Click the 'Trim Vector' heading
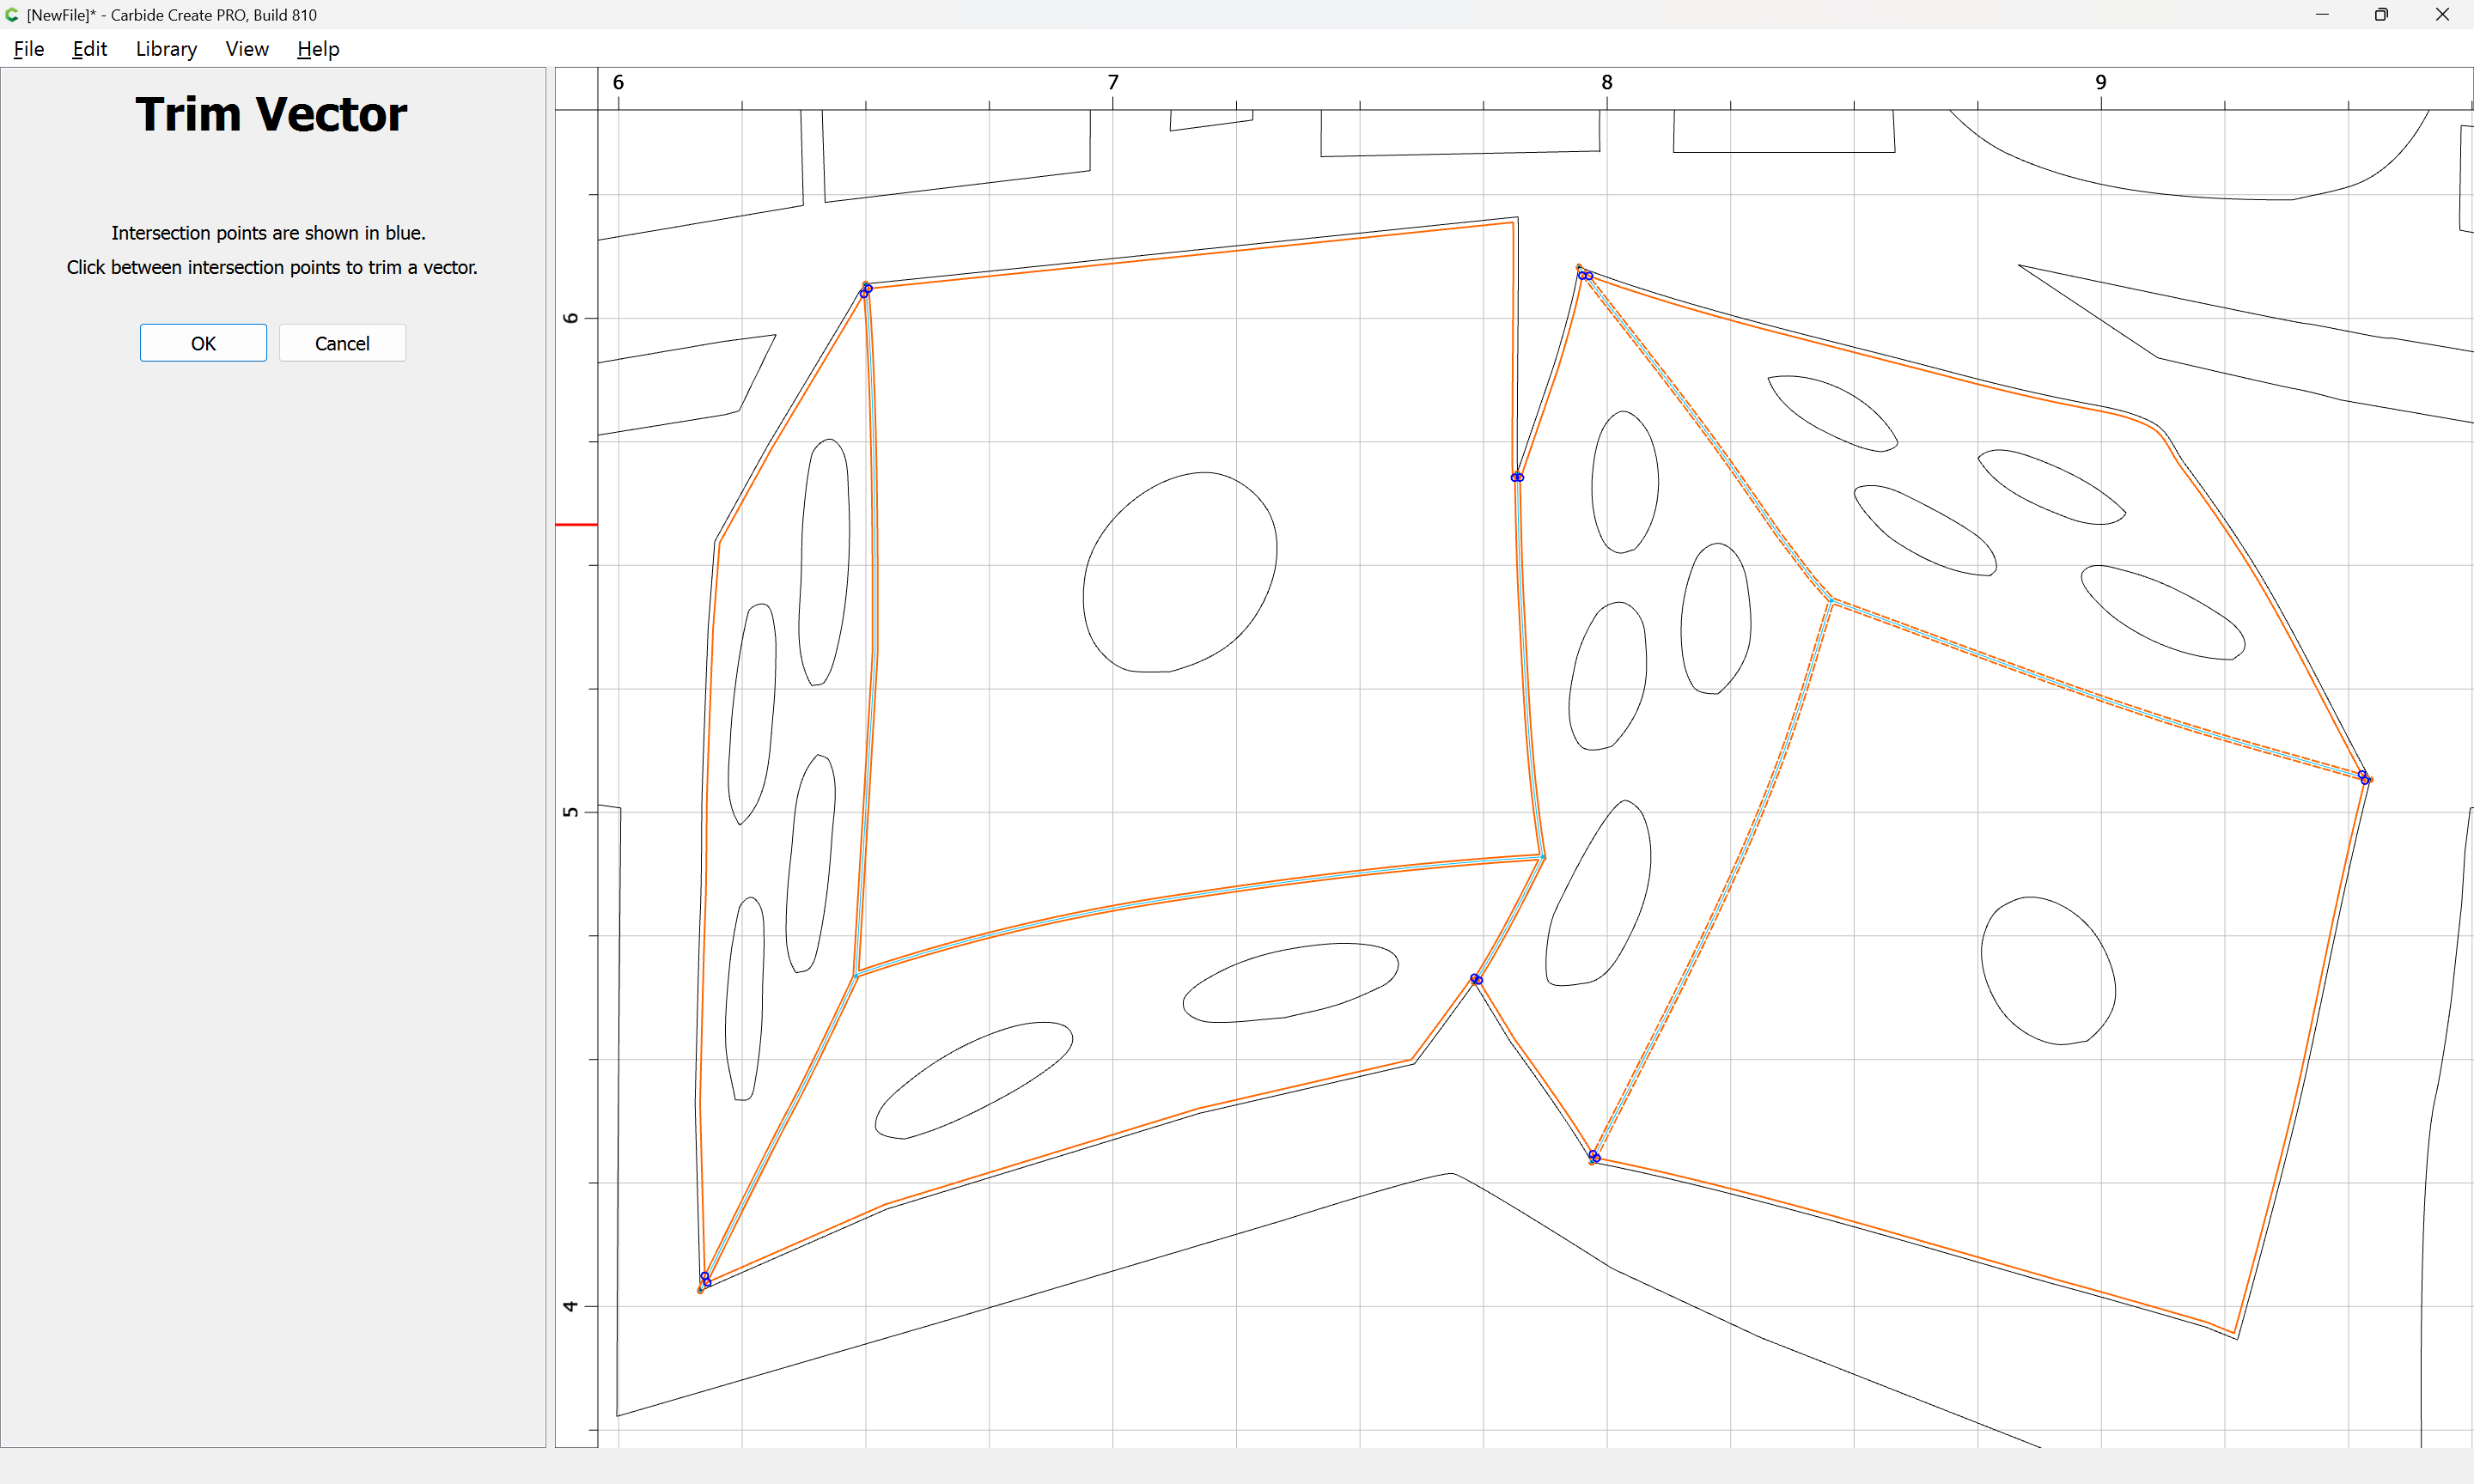The width and height of the screenshot is (2474, 1484). (271, 114)
